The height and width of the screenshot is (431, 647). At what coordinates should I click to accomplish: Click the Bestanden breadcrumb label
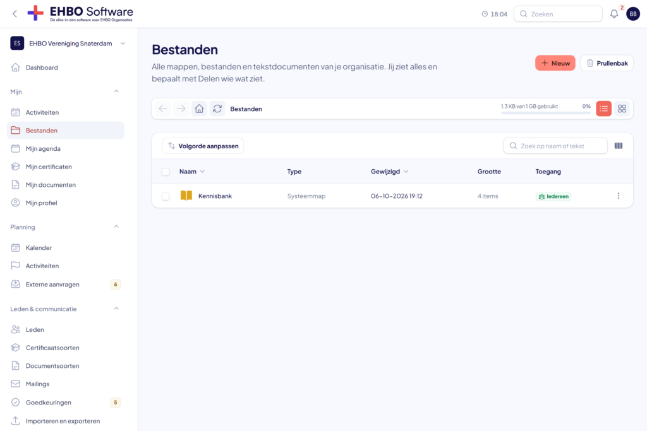coord(246,109)
